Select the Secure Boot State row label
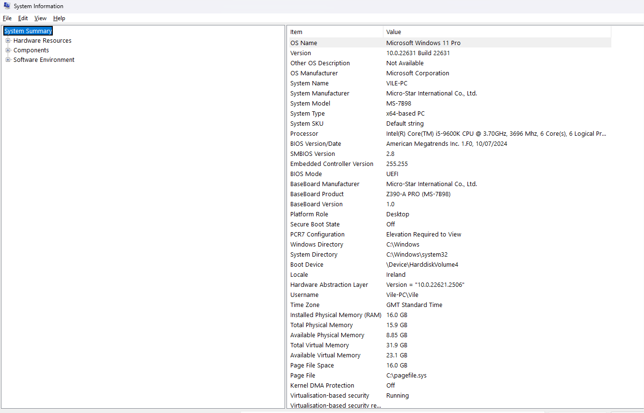 tap(315, 224)
